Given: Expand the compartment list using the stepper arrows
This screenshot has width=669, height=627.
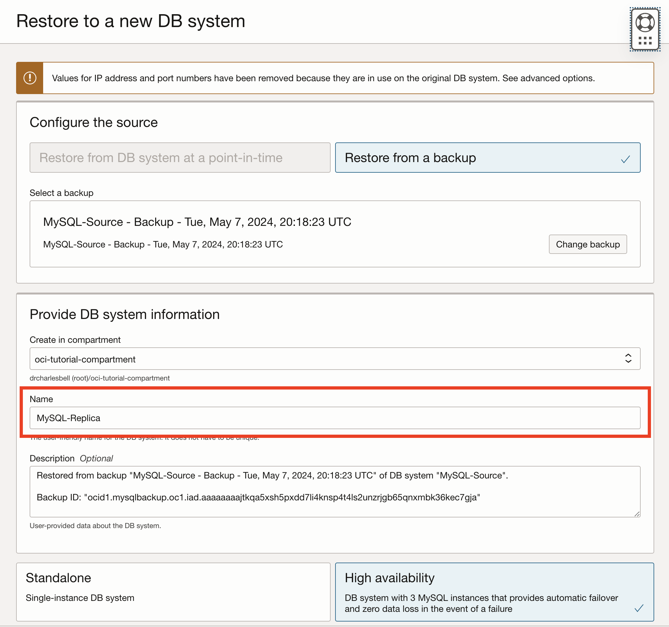Looking at the screenshot, I should tap(628, 359).
